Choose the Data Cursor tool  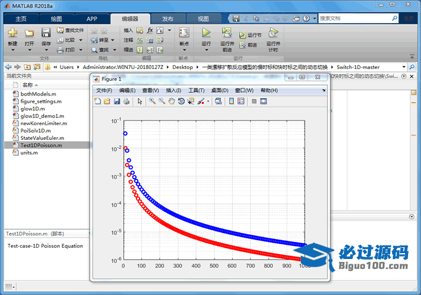tap(191, 101)
